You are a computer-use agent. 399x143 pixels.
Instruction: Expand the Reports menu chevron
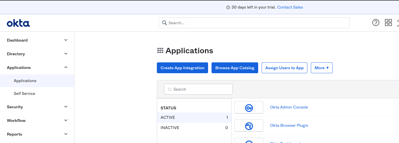(66, 134)
